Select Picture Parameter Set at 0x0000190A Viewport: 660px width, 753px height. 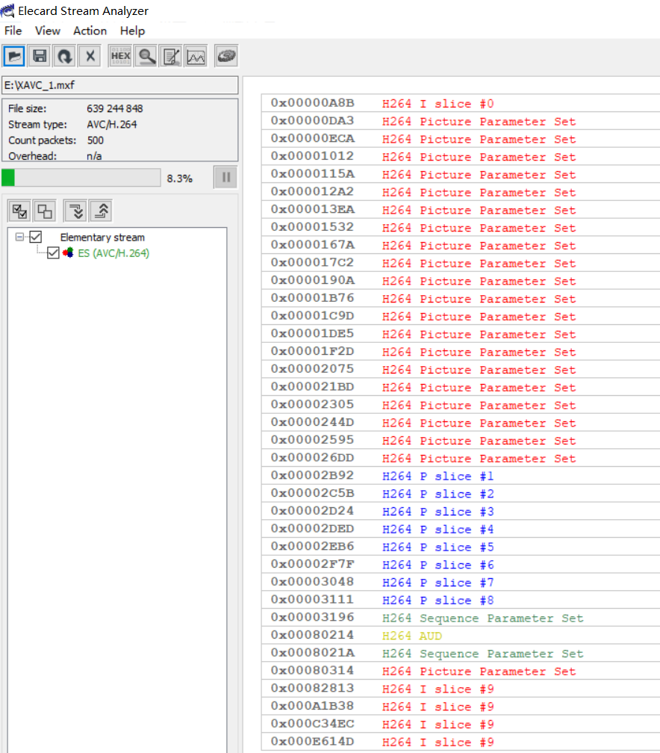click(461, 281)
